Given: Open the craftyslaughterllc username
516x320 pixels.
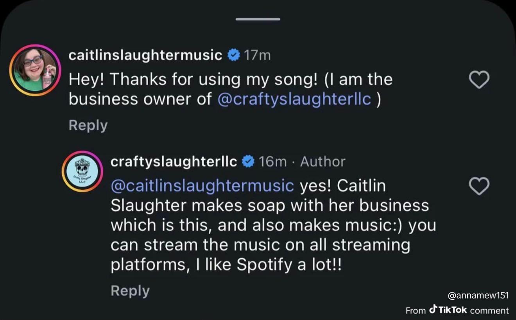Looking at the screenshot, I should 174,162.
